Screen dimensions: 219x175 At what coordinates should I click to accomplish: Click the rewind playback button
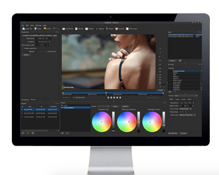111,98
